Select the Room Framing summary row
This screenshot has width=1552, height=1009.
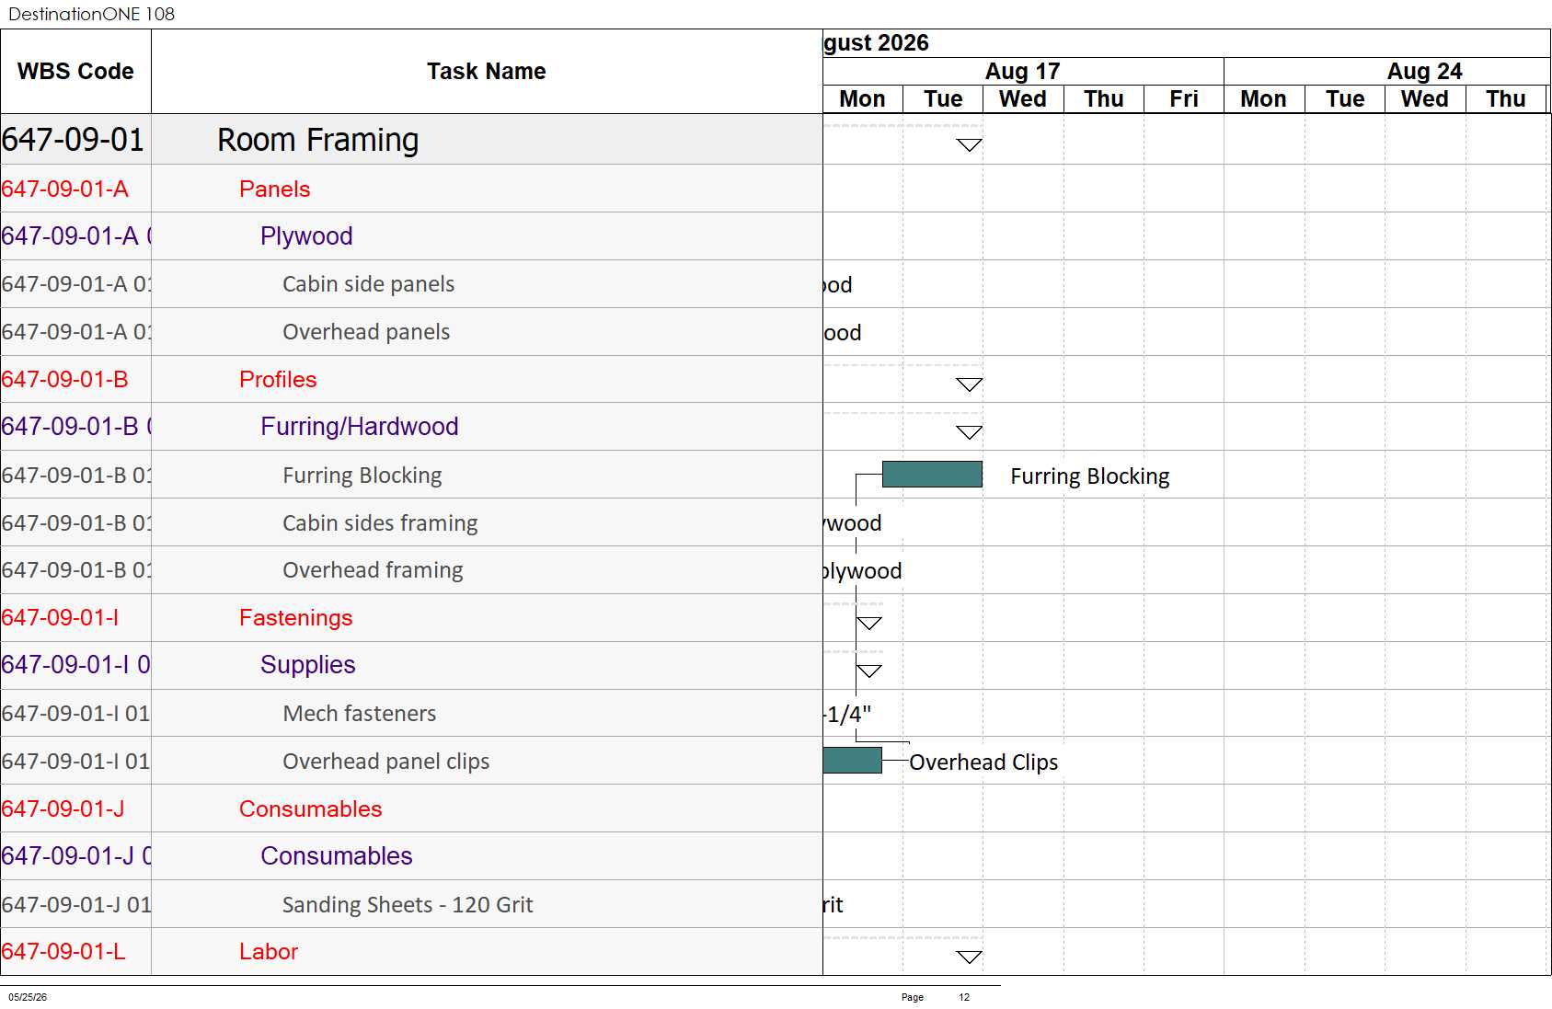[x=411, y=140]
